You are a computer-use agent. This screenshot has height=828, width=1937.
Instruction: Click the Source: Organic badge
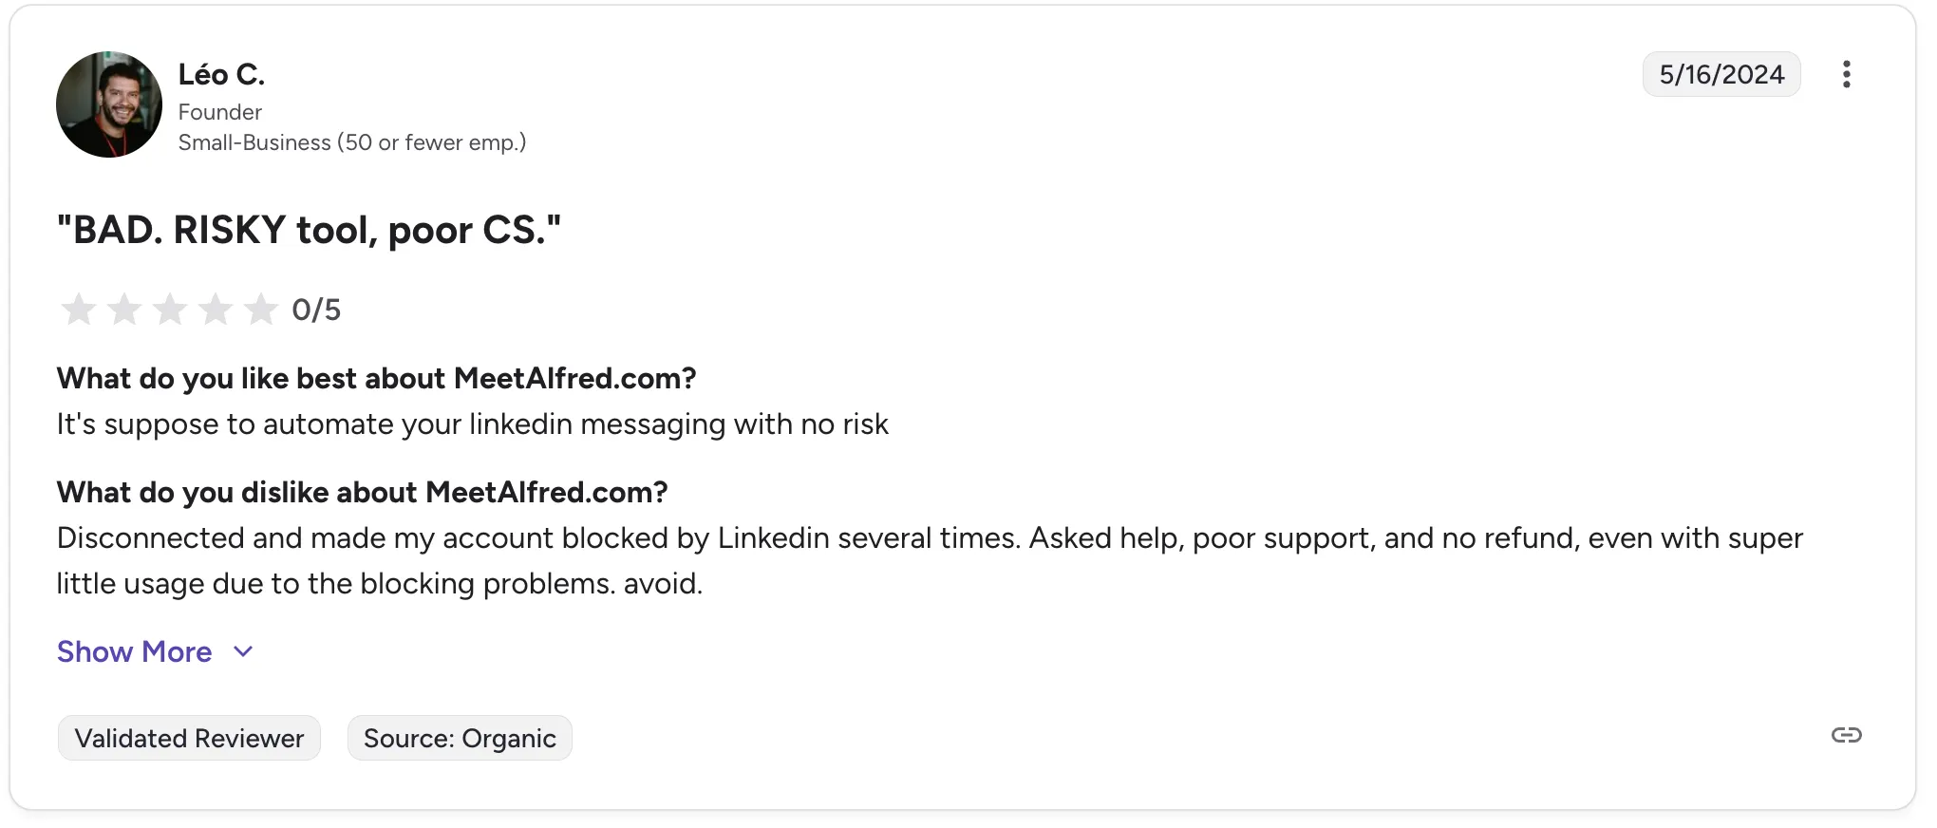click(460, 738)
